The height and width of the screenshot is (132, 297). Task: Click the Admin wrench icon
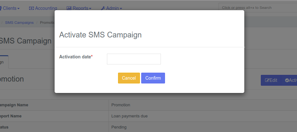point(103,8)
